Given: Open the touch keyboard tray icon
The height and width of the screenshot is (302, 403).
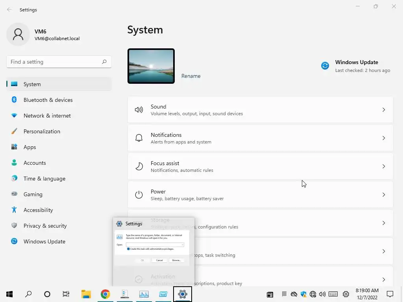Looking at the screenshot, I should (333, 294).
